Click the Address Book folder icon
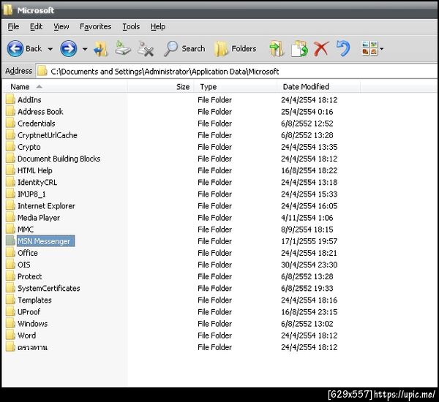 point(11,111)
